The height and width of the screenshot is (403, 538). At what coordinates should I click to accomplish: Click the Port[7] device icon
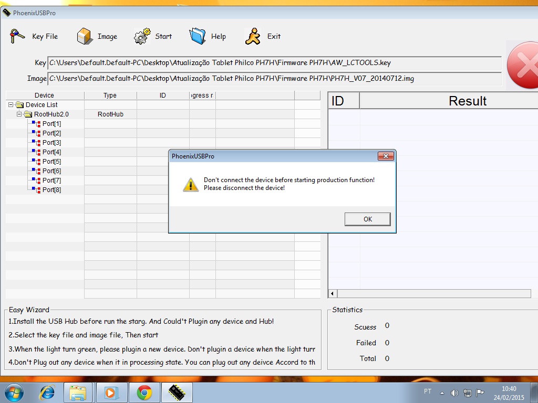36,181
